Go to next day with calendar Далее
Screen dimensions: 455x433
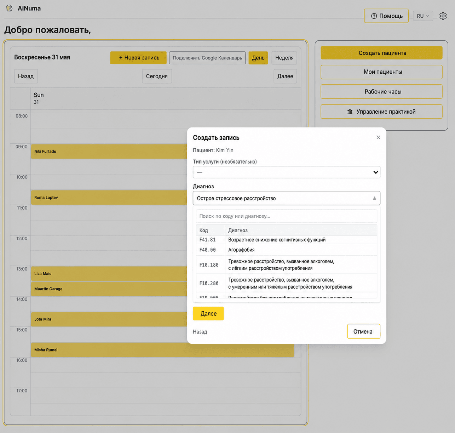point(285,76)
